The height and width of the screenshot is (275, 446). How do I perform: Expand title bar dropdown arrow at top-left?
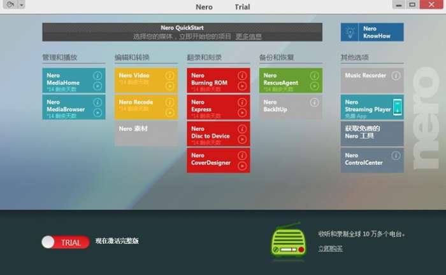[21, 4]
